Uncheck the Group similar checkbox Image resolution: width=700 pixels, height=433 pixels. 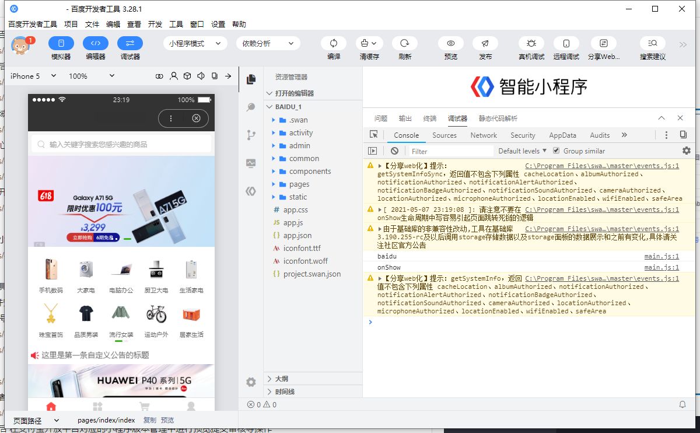coord(556,151)
